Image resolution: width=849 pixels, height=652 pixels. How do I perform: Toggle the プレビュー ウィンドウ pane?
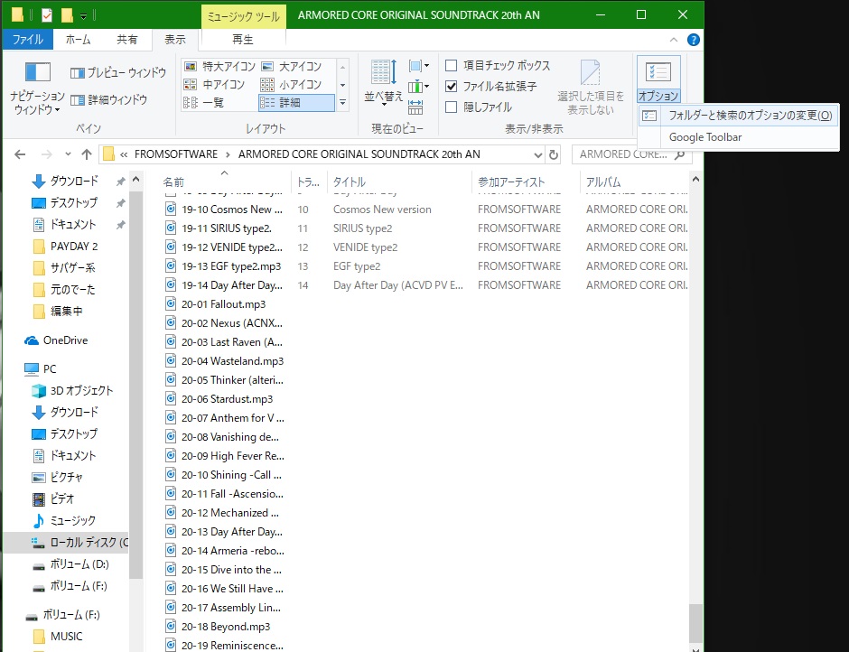point(118,72)
